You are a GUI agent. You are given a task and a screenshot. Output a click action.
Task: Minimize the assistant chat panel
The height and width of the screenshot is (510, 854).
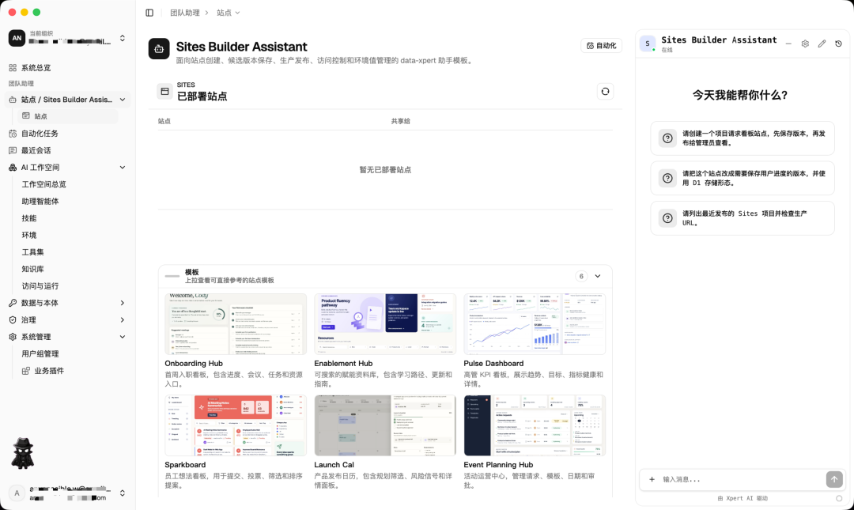click(x=788, y=43)
